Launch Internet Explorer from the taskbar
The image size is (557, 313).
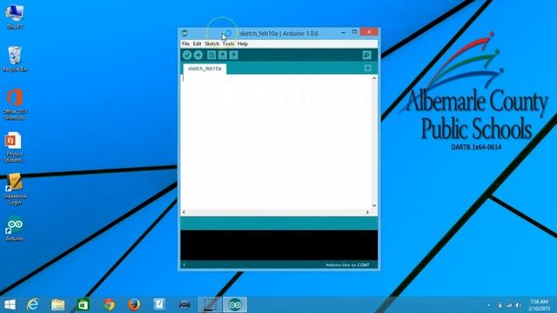click(33, 304)
